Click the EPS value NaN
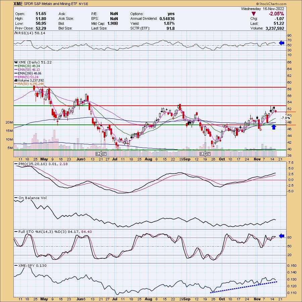Image resolution: width=302 pixels, height=302 pixels. click(114, 18)
